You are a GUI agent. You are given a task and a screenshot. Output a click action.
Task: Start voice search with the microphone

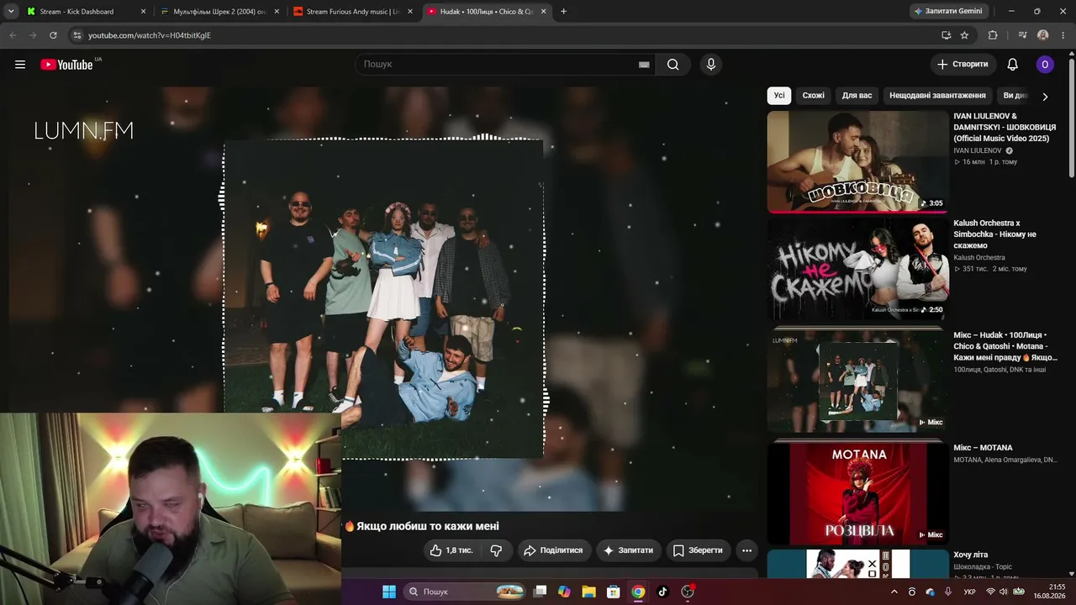[711, 65]
